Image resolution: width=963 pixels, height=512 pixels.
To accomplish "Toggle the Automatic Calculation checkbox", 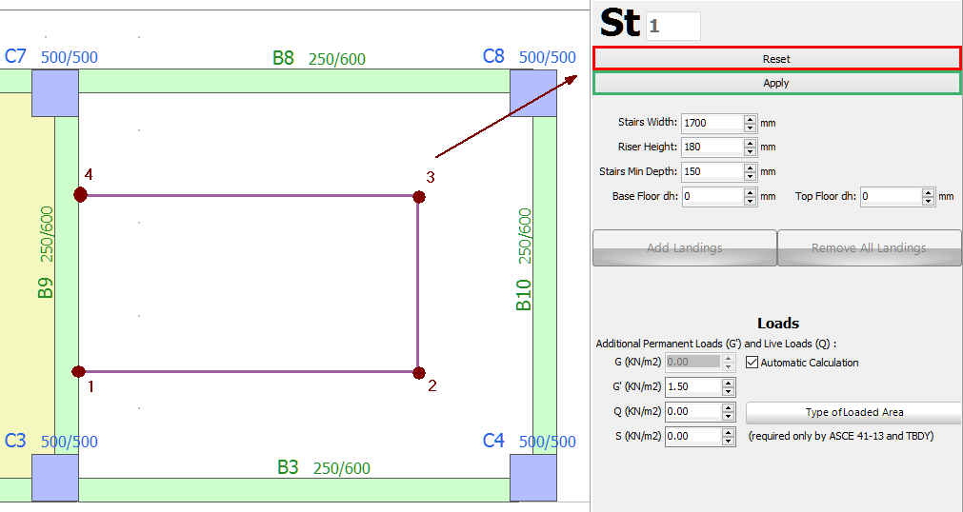I will pos(752,363).
